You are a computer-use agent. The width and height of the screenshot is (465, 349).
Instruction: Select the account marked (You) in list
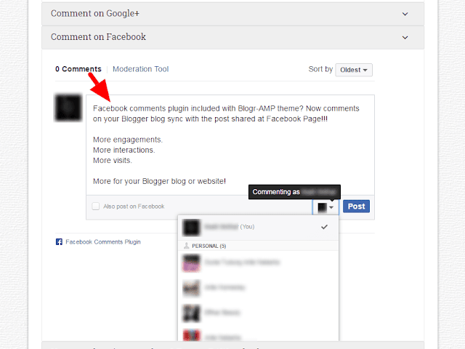(x=258, y=228)
